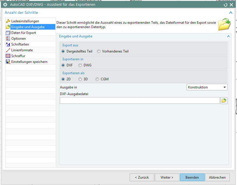Collapse the Anzahl der Schritte section
This screenshot has width=237, height=185.
coord(231,12)
